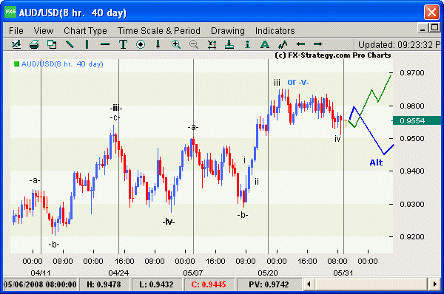Click the blue 'Alt' annotation label

[x=376, y=163]
